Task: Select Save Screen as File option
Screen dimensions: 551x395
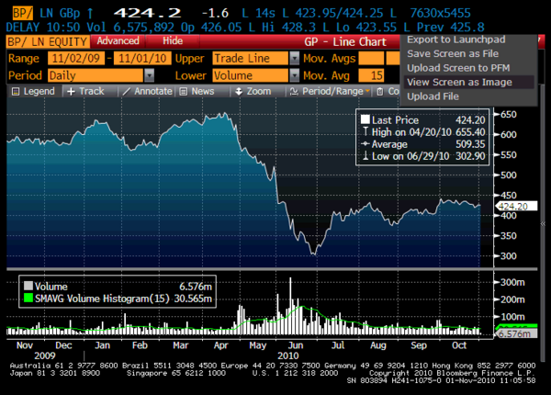Action: [x=453, y=54]
